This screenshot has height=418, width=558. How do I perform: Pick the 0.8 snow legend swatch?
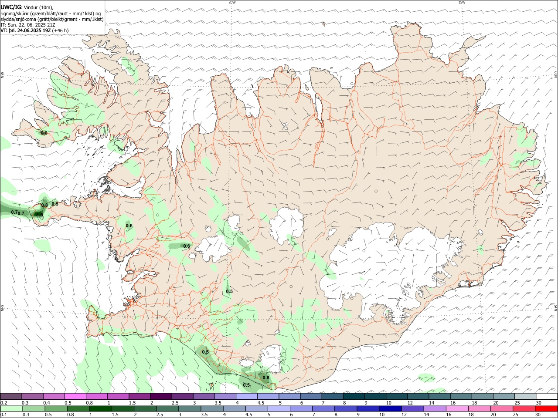[97, 396]
